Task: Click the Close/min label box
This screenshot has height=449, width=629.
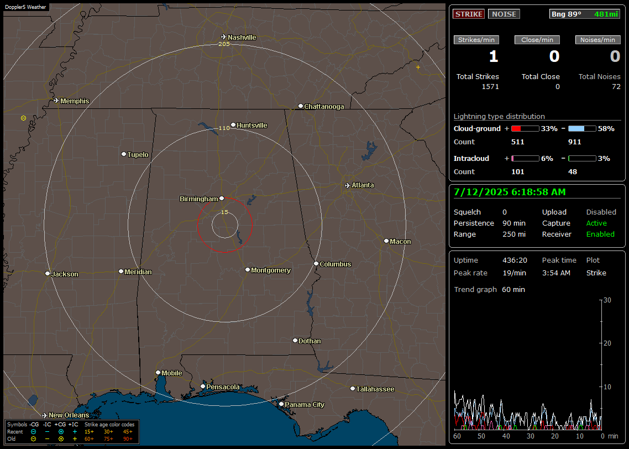Action: click(537, 40)
